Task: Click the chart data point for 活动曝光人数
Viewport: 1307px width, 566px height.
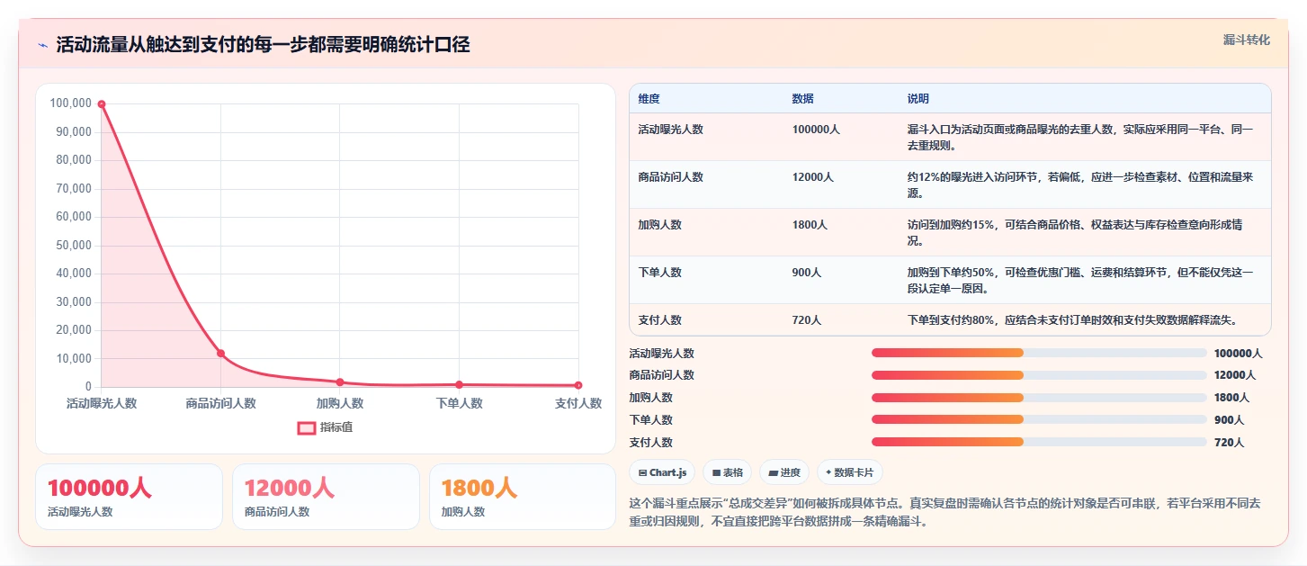Action: 102,104
